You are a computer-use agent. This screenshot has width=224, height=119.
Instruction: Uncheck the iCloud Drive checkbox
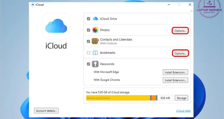(88, 19)
